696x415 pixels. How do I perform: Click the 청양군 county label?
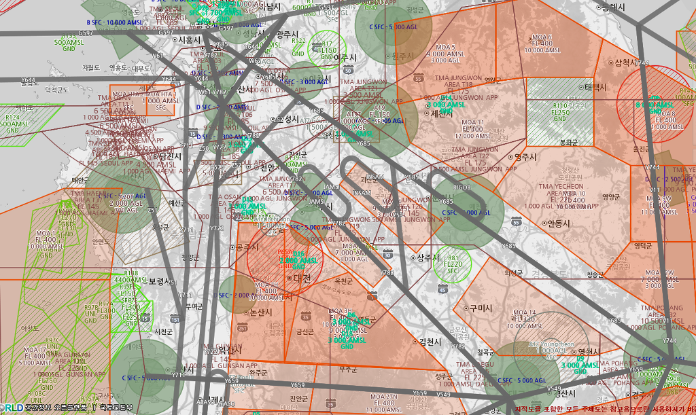coord(190,257)
